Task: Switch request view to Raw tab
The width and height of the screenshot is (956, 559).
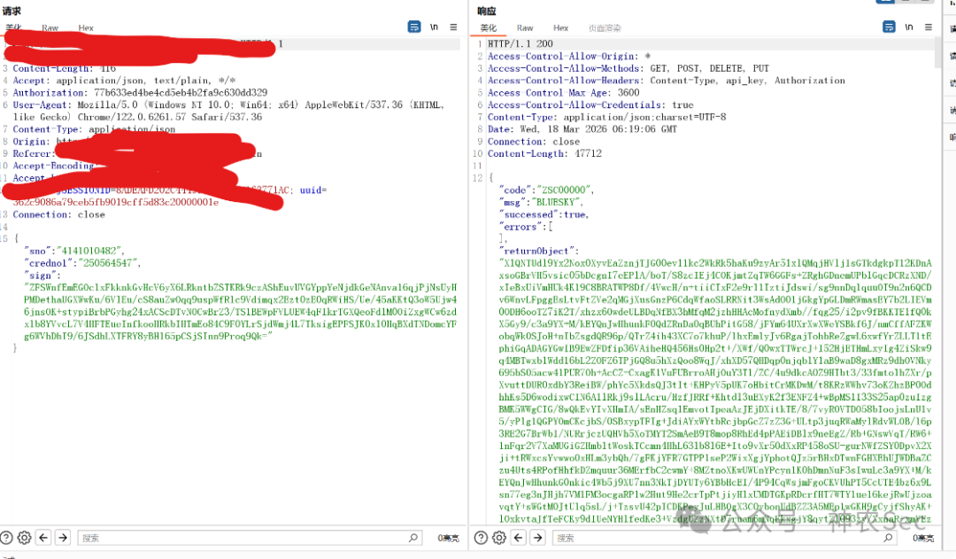Action: click(50, 28)
